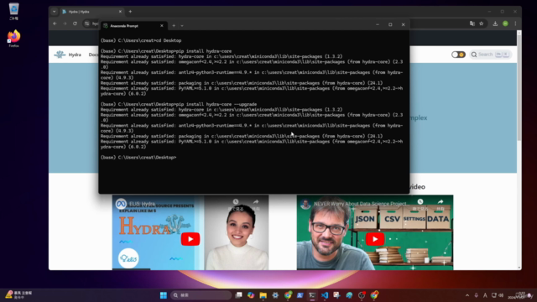
Task: Open Settings gear on the taskbar
Action: coord(275,295)
